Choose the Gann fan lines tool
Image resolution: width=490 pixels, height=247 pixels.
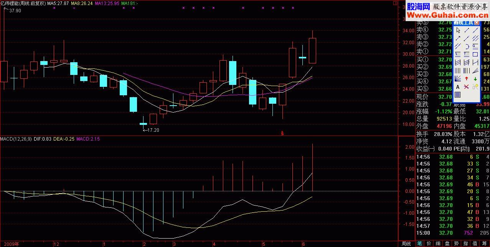coord(458,79)
